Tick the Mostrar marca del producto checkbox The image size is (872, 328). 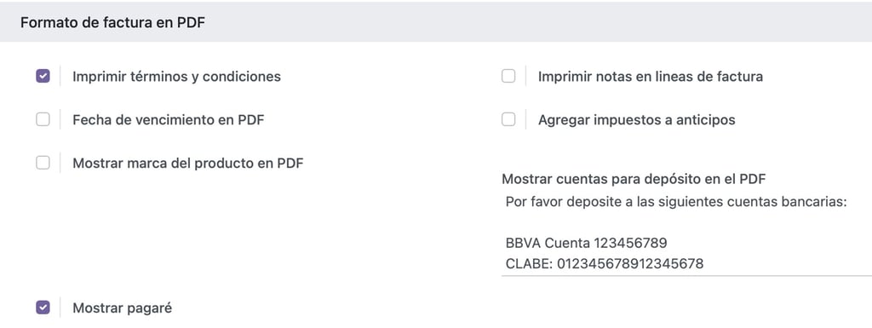(43, 163)
